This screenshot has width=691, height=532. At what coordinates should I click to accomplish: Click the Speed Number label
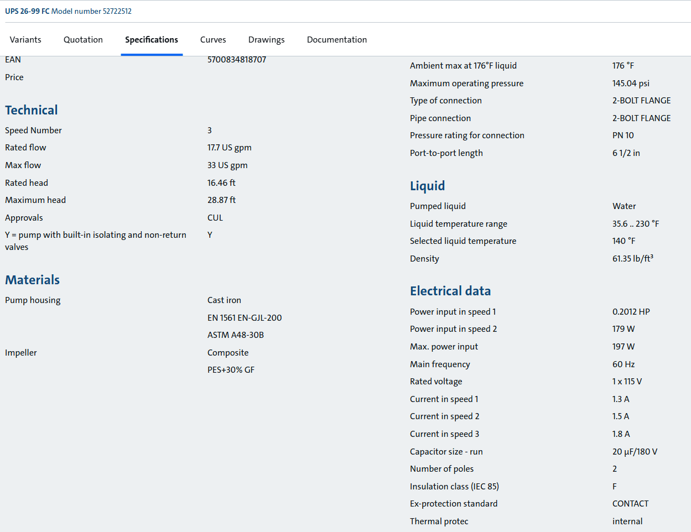click(33, 131)
